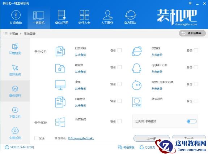
Task: Click the 浏览器 IE icon
Action: (137, 51)
